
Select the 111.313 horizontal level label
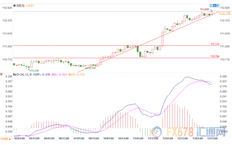[x=215, y=44]
